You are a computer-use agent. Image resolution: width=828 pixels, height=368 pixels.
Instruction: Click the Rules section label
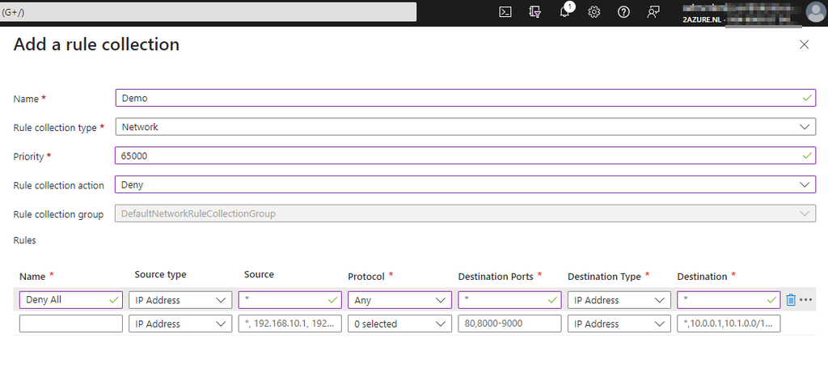pyautogui.click(x=25, y=240)
